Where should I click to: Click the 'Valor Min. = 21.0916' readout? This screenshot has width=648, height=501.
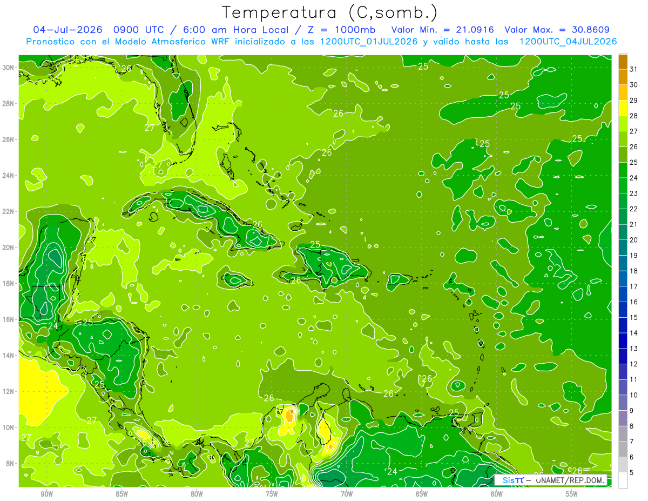pos(443,30)
